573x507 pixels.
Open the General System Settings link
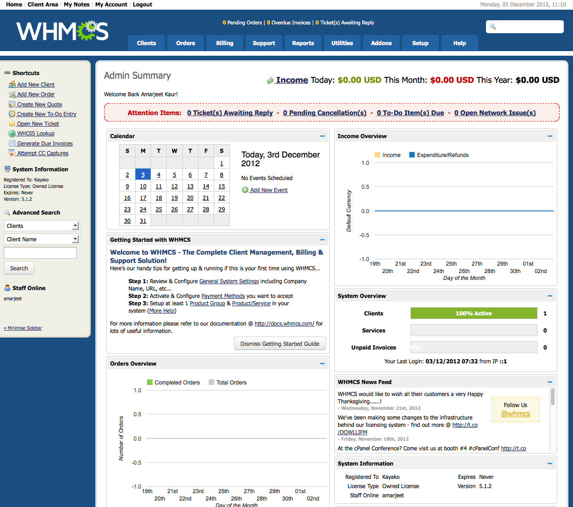229,281
